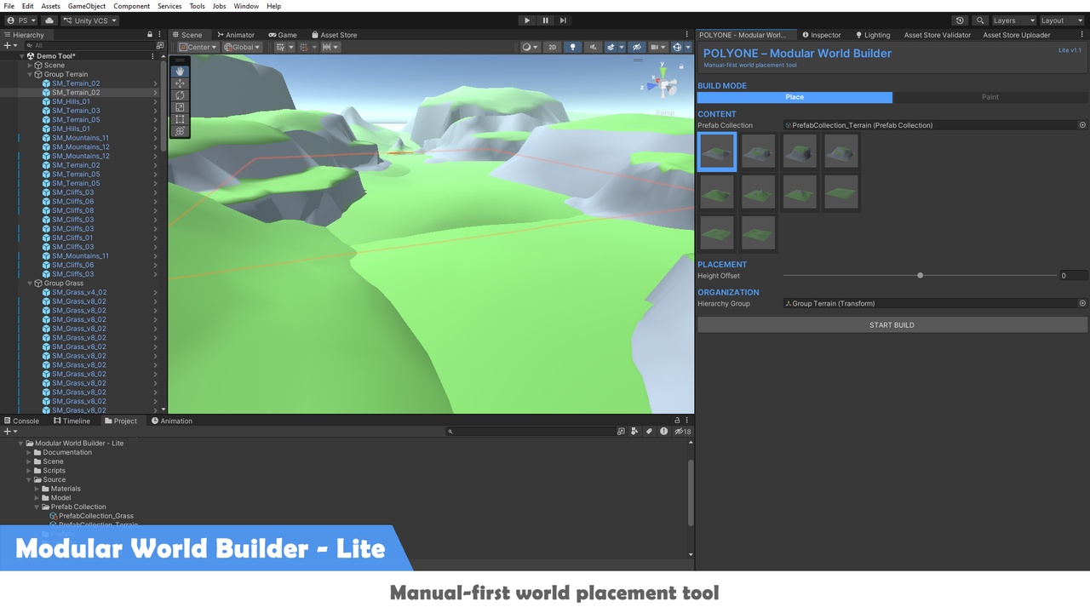Screen dimensions: 1090x613
Task: Click the Step frame button
Action: [563, 20]
